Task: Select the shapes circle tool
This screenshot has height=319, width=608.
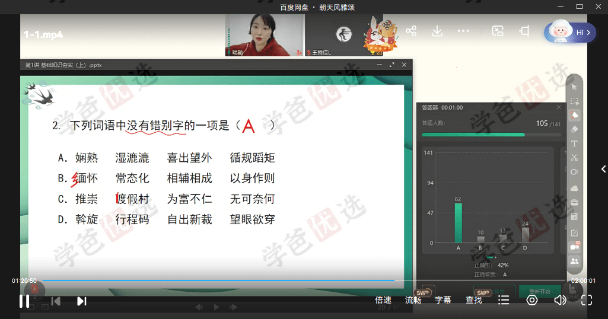Action: coord(574,172)
